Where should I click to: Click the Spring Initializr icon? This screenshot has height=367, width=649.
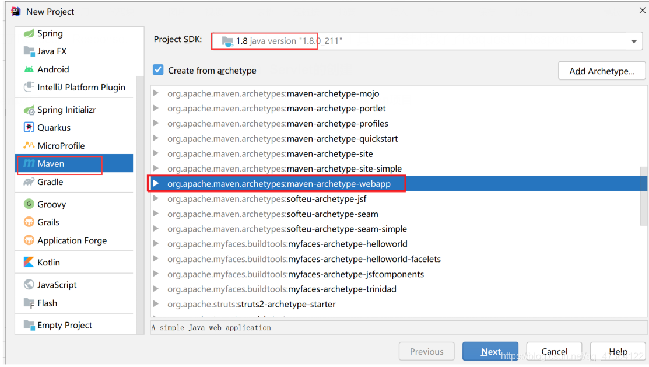click(x=29, y=110)
